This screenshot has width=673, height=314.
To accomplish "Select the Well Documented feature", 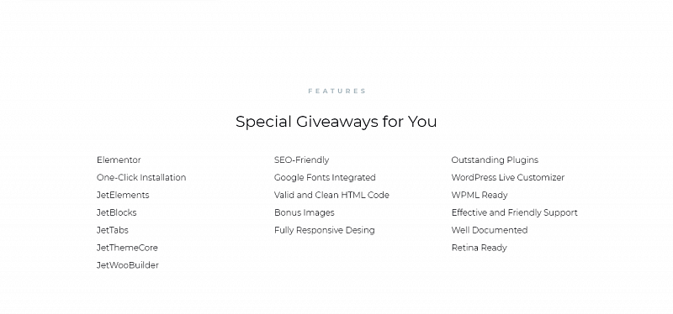I will [490, 230].
